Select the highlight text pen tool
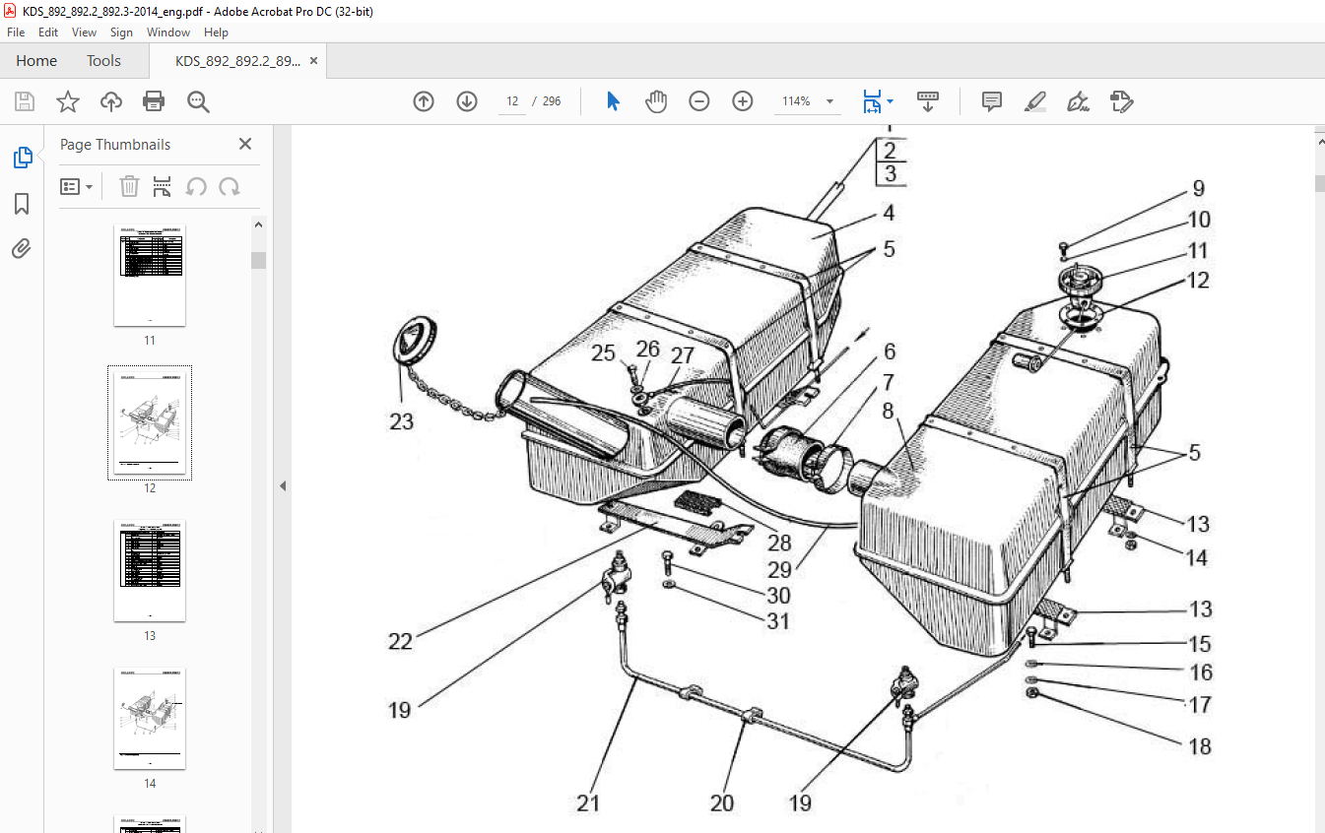This screenshot has height=833, width=1325. (1034, 101)
